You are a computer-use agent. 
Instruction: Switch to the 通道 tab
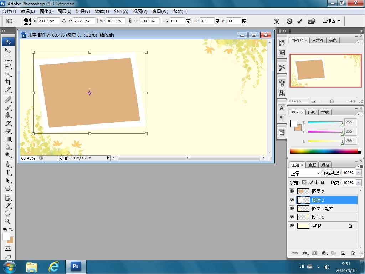click(312, 165)
